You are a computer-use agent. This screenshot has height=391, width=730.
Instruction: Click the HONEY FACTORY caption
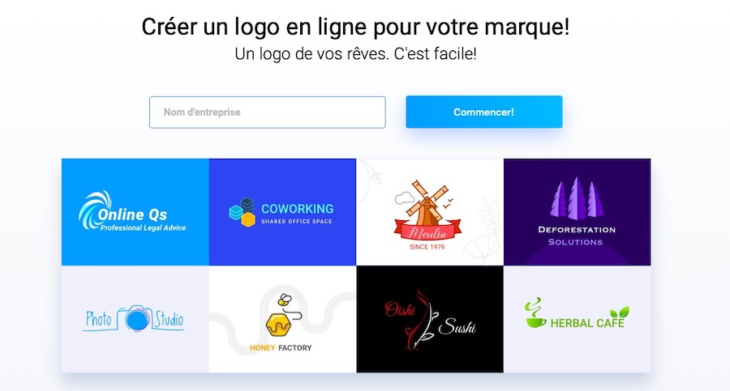point(281,348)
